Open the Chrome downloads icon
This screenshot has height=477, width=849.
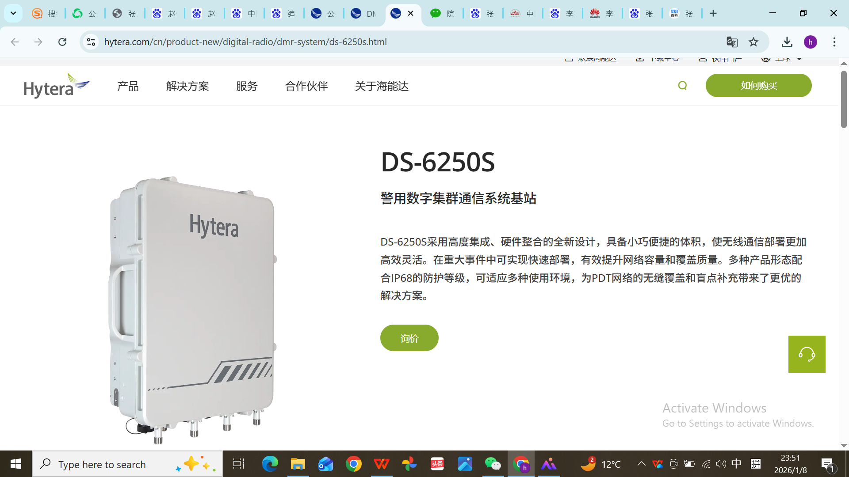[x=787, y=42]
